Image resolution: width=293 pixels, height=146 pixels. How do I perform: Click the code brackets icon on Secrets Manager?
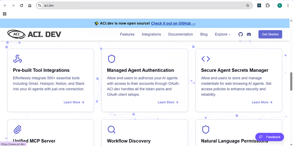point(206,59)
